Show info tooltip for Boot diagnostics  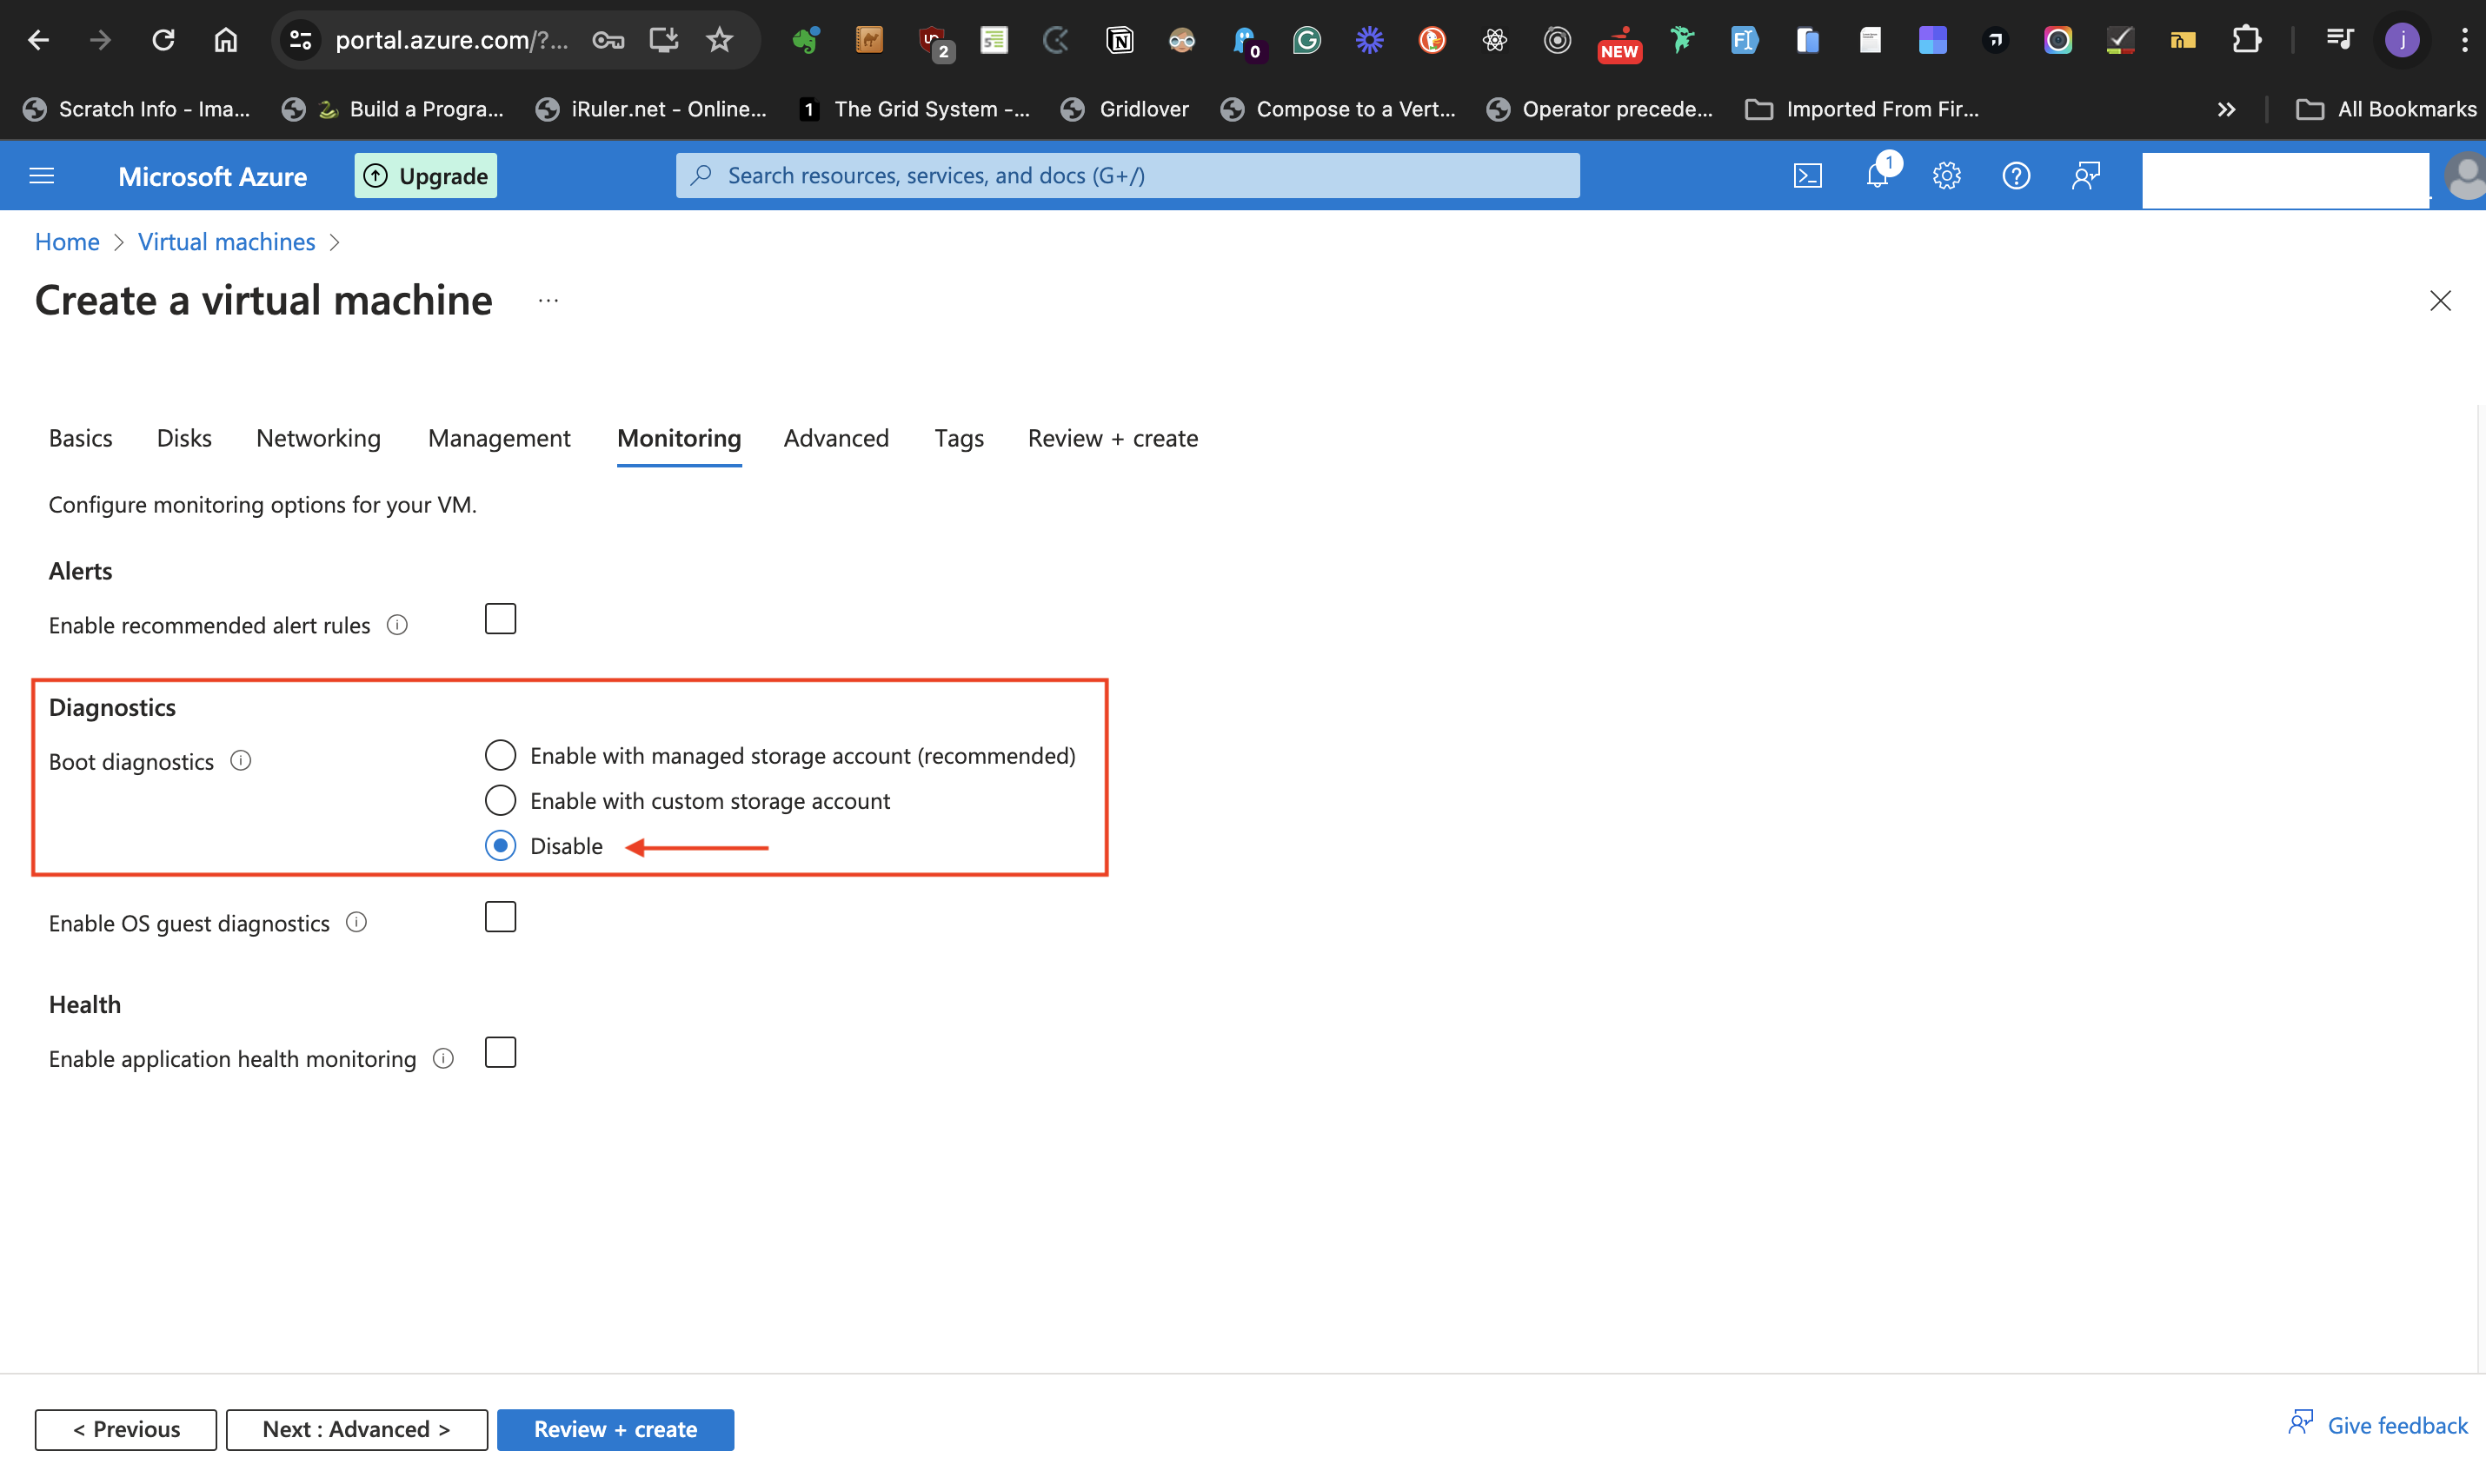pos(240,761)
